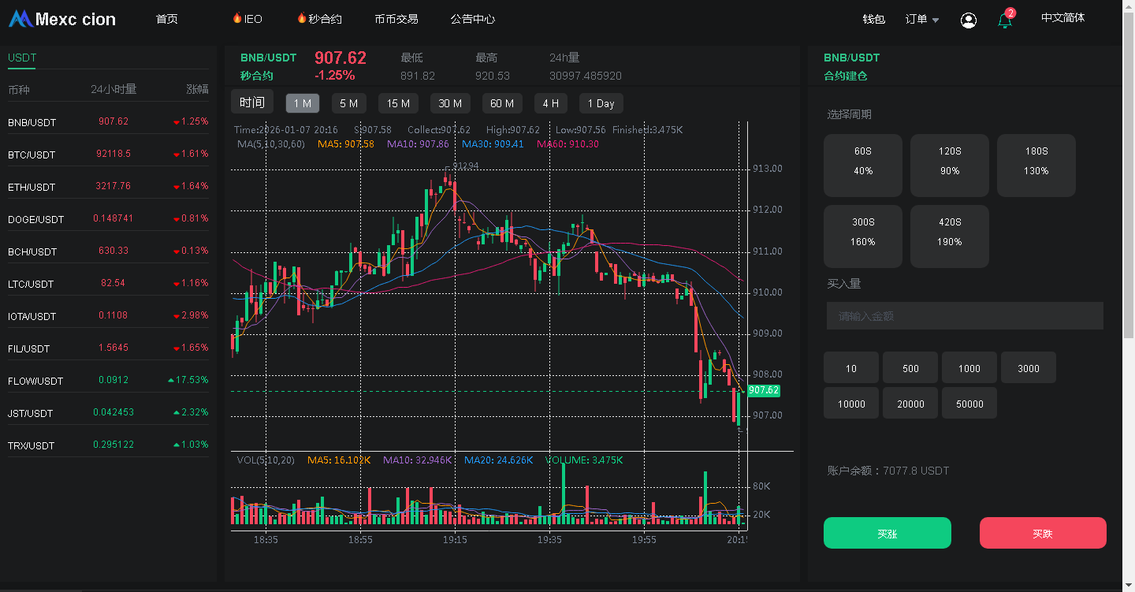Screen dimensions: 1135x592
Task: Click the flame icon beside IEO
Action: pyautogui.click(x=236, y=18)
